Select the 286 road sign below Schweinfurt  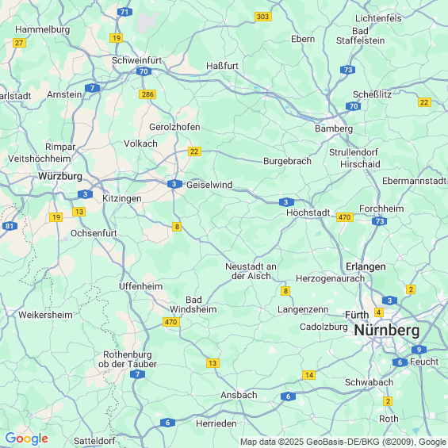click(x=147, y=94)
